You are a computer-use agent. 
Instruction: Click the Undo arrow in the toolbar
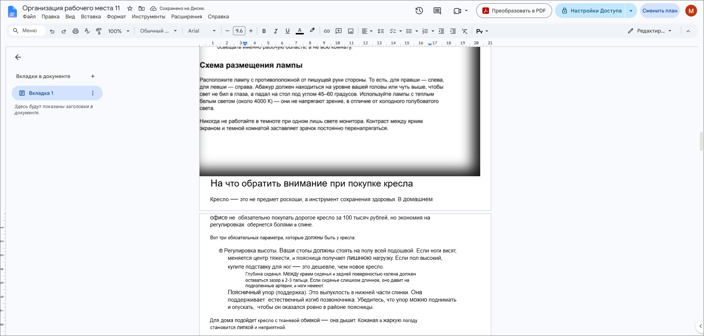[52, 31]
